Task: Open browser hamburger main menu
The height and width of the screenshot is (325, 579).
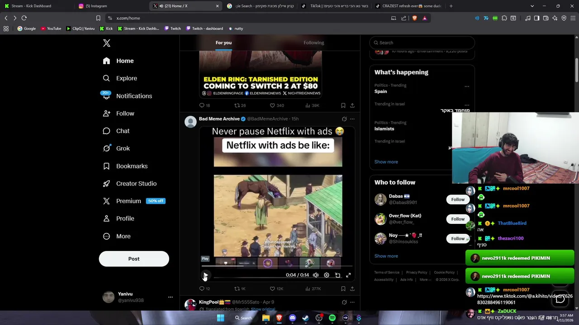Action: click(573, 18)
